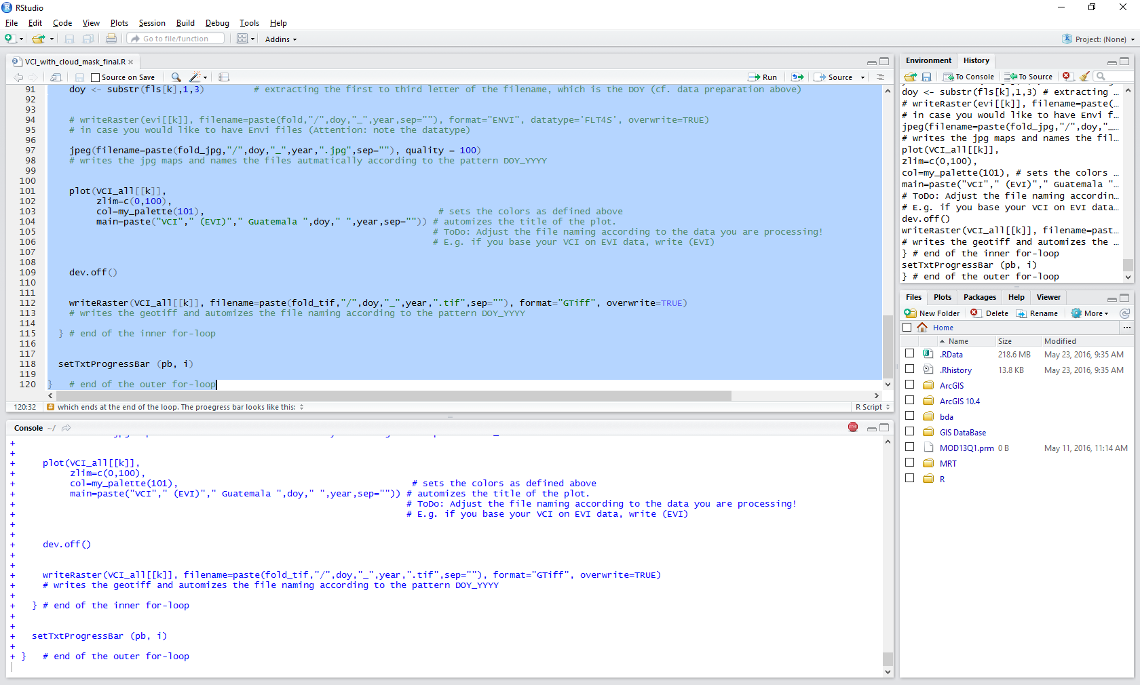
Task: Open the More dropdown in Files pane
Action: (1090, 313)
